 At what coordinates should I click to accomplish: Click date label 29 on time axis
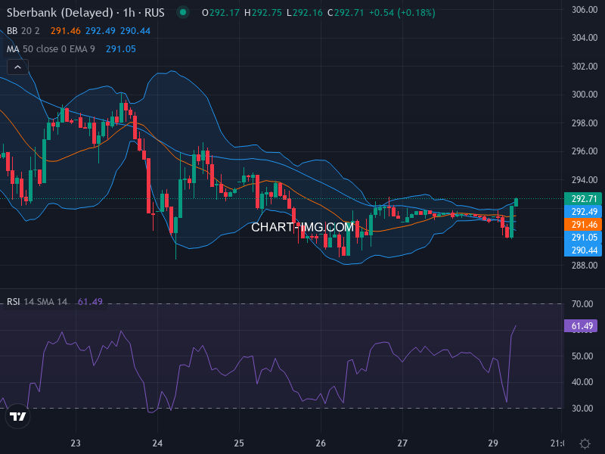coord(493,443)
